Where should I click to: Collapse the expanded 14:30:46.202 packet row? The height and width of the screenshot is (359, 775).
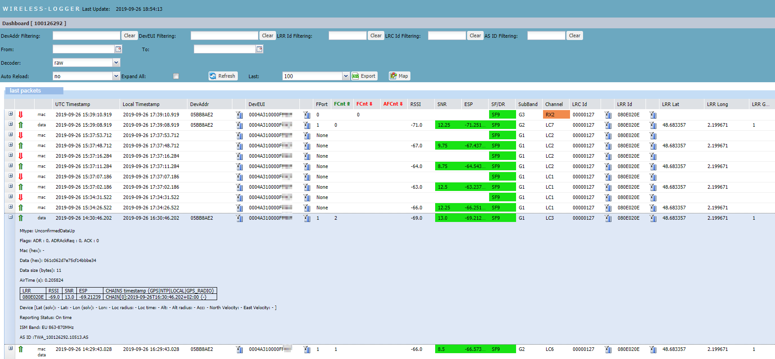tap(10, 217)
